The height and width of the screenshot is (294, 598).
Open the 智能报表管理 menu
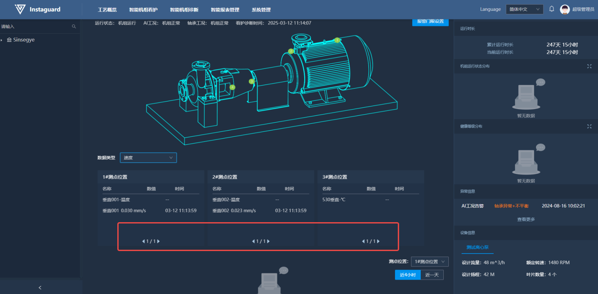tap(225, 10)
